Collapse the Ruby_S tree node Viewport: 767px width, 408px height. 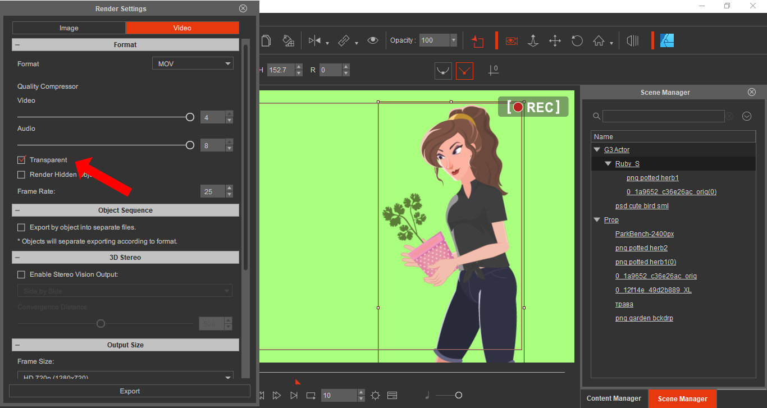pyautogui.click(x=608, y=164)
